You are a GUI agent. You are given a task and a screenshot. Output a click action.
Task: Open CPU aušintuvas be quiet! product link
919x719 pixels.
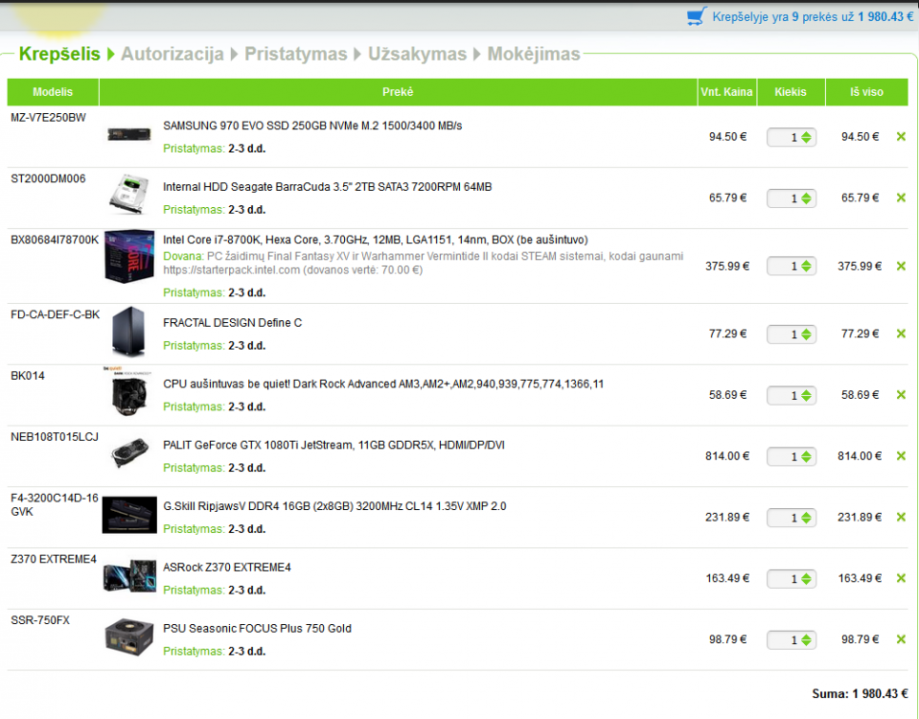click(x=383, y=383)
